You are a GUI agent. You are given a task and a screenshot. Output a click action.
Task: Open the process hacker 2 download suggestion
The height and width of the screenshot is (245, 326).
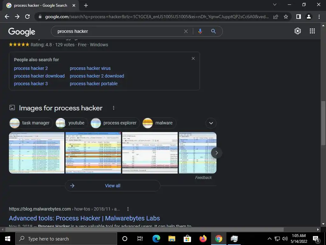[97, 76]
